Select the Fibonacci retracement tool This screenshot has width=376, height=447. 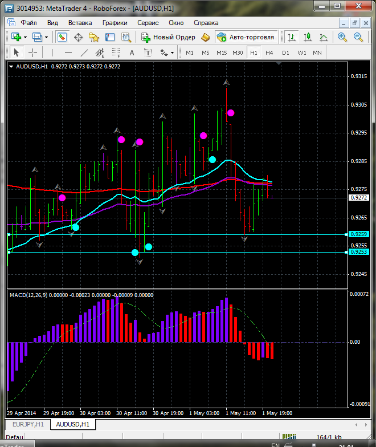pos(117,52)
